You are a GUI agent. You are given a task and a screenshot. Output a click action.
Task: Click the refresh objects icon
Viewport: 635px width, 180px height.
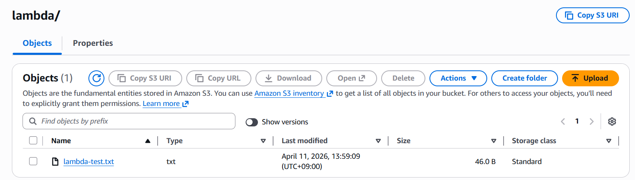[97, 78]
